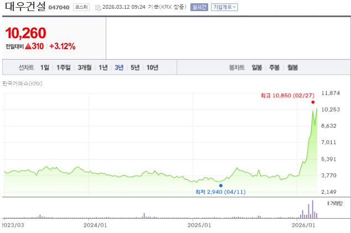This screenshot has width=351, height=233.
Task: Click the 2026.03.12 09:24 timestamp text
Action: point(124,7)
